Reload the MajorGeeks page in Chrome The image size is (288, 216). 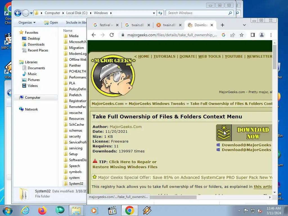(112, 35)
